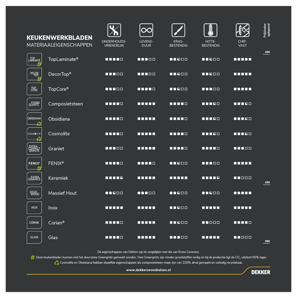Viewport: 297px width, 298px height.
Task: Click the Graniet material name
Action: (56, 149)
